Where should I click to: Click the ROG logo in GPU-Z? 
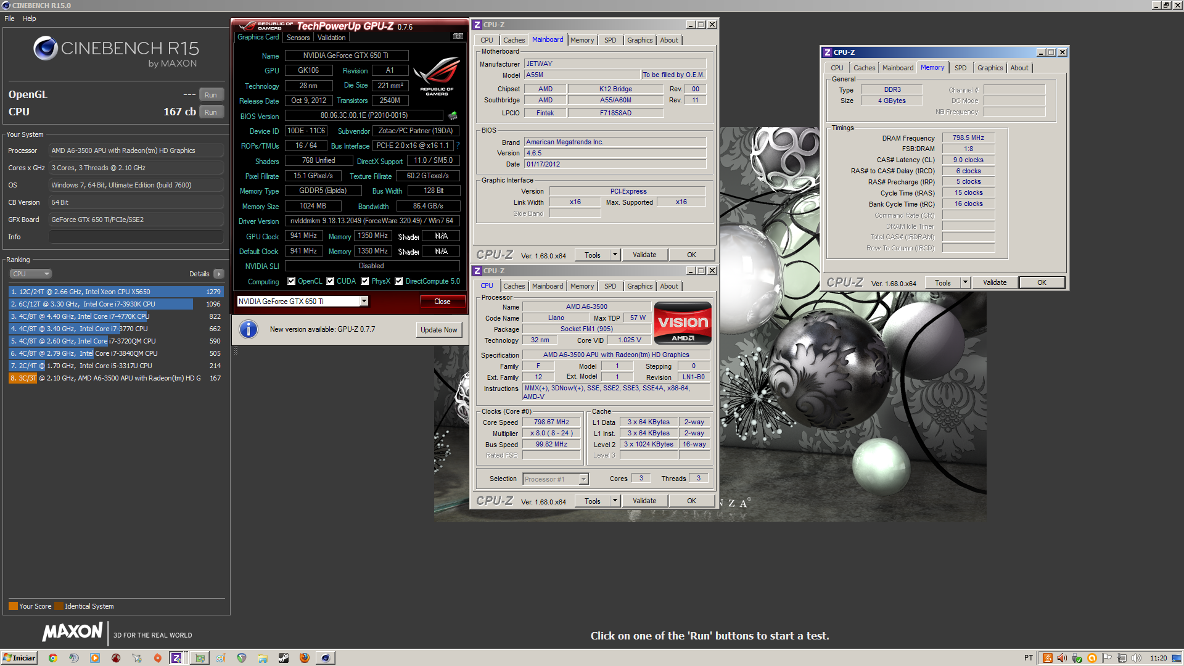[x=437, y=75]
